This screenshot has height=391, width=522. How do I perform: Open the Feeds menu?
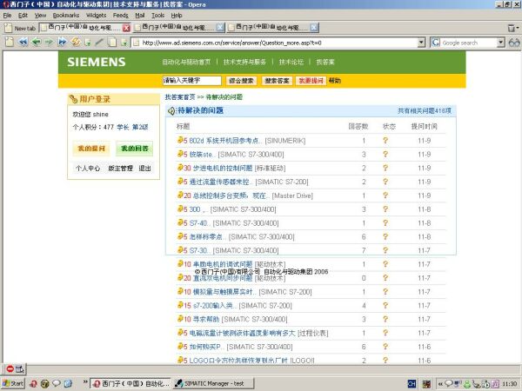[121, 16]
